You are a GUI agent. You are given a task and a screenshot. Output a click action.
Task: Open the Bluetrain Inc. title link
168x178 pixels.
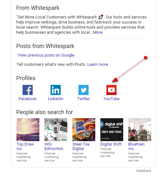click(x=136, y=147)
